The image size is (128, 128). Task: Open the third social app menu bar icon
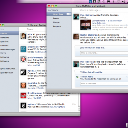point(99,1)
